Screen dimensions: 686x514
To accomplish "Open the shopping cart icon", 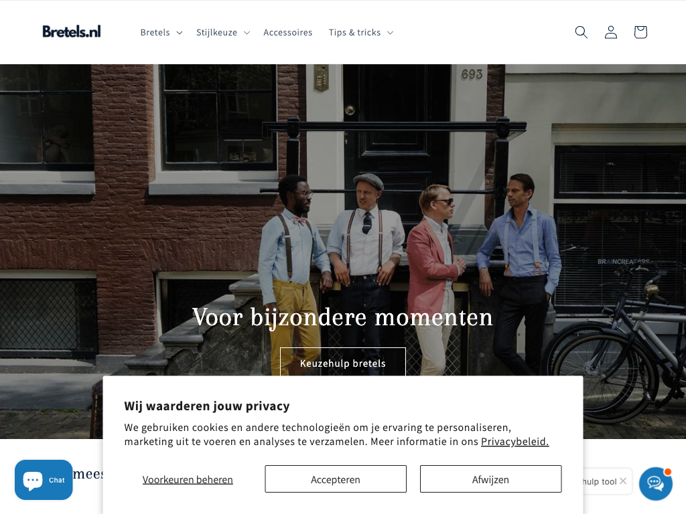I will pos(640,32).
